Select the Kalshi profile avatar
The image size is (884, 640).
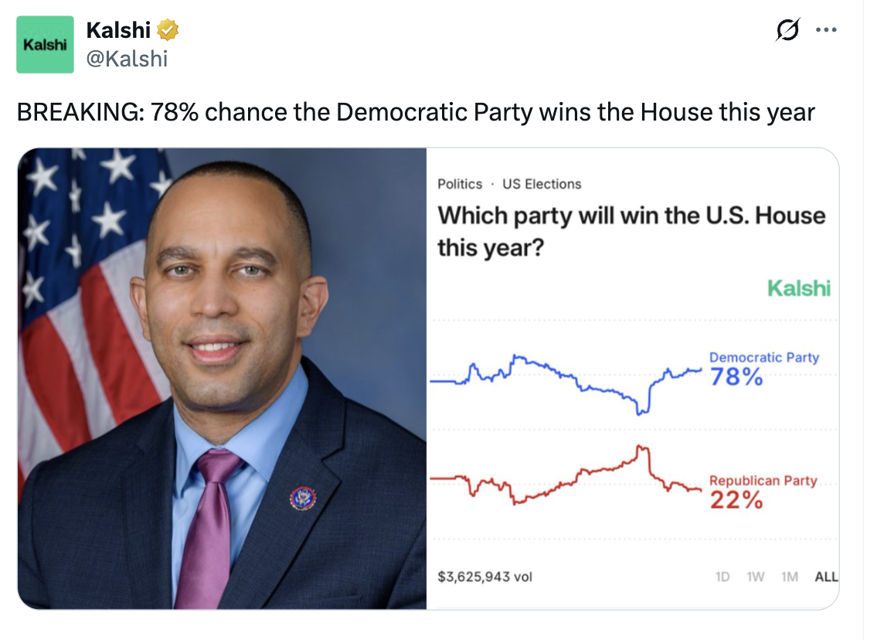pos(44,44)
